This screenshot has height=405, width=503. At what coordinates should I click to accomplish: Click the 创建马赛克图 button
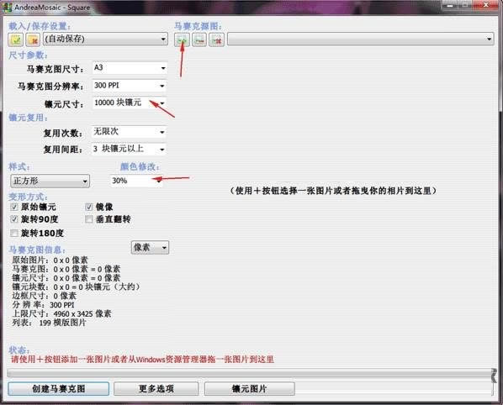[x=58, y=389]
